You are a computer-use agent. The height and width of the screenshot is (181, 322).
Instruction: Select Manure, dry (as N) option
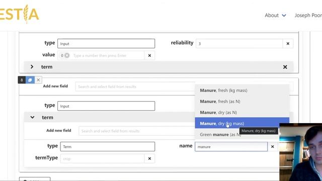tap(242, 113)
